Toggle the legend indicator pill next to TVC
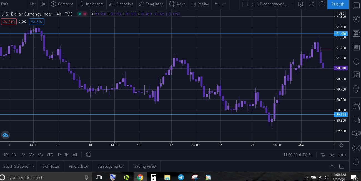361x181 pixels. (x=82, y=14)
